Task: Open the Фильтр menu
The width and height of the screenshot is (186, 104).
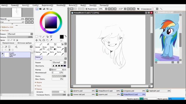Action: coord(73,5)
